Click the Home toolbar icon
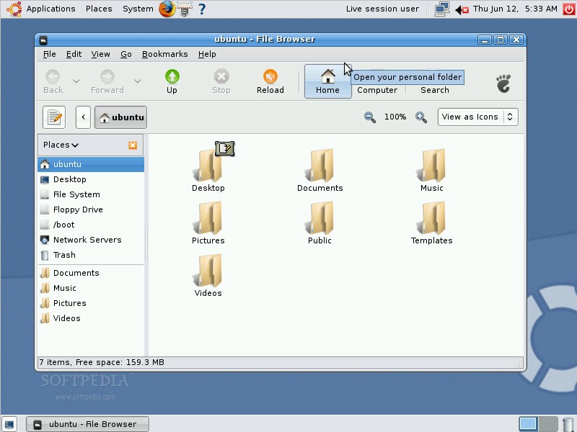 point(327,77)
